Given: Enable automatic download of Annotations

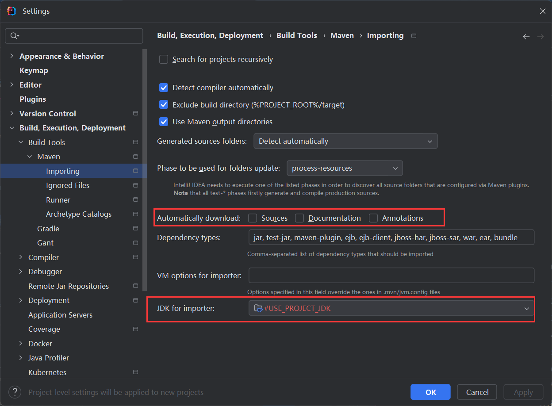Looking at the screenshot, I should click(373, 218).
